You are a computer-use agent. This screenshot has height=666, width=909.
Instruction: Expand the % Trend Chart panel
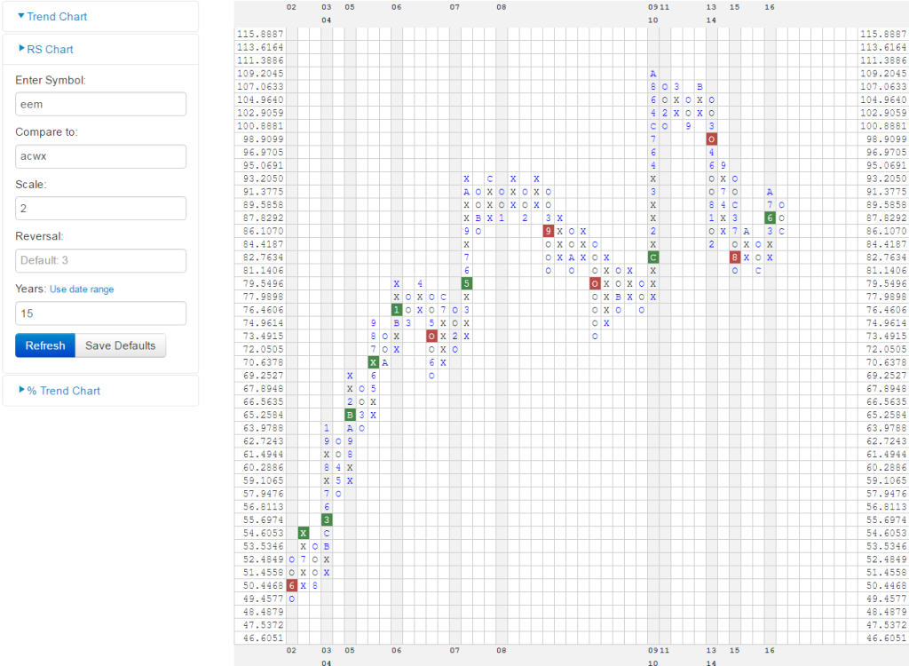(64, 390)
